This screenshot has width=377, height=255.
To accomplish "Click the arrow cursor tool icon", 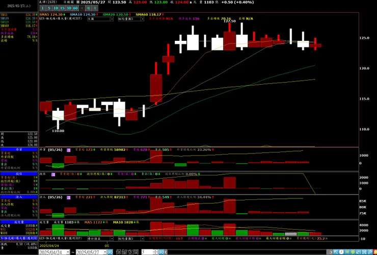I will click(x=336, y=252).
